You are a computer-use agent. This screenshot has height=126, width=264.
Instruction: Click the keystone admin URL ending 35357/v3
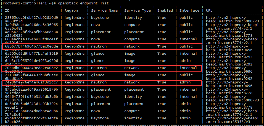233,120
